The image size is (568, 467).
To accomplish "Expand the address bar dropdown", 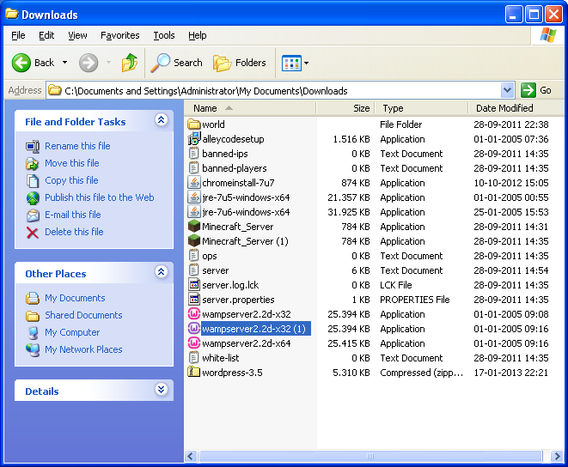I will click(508, 90).
